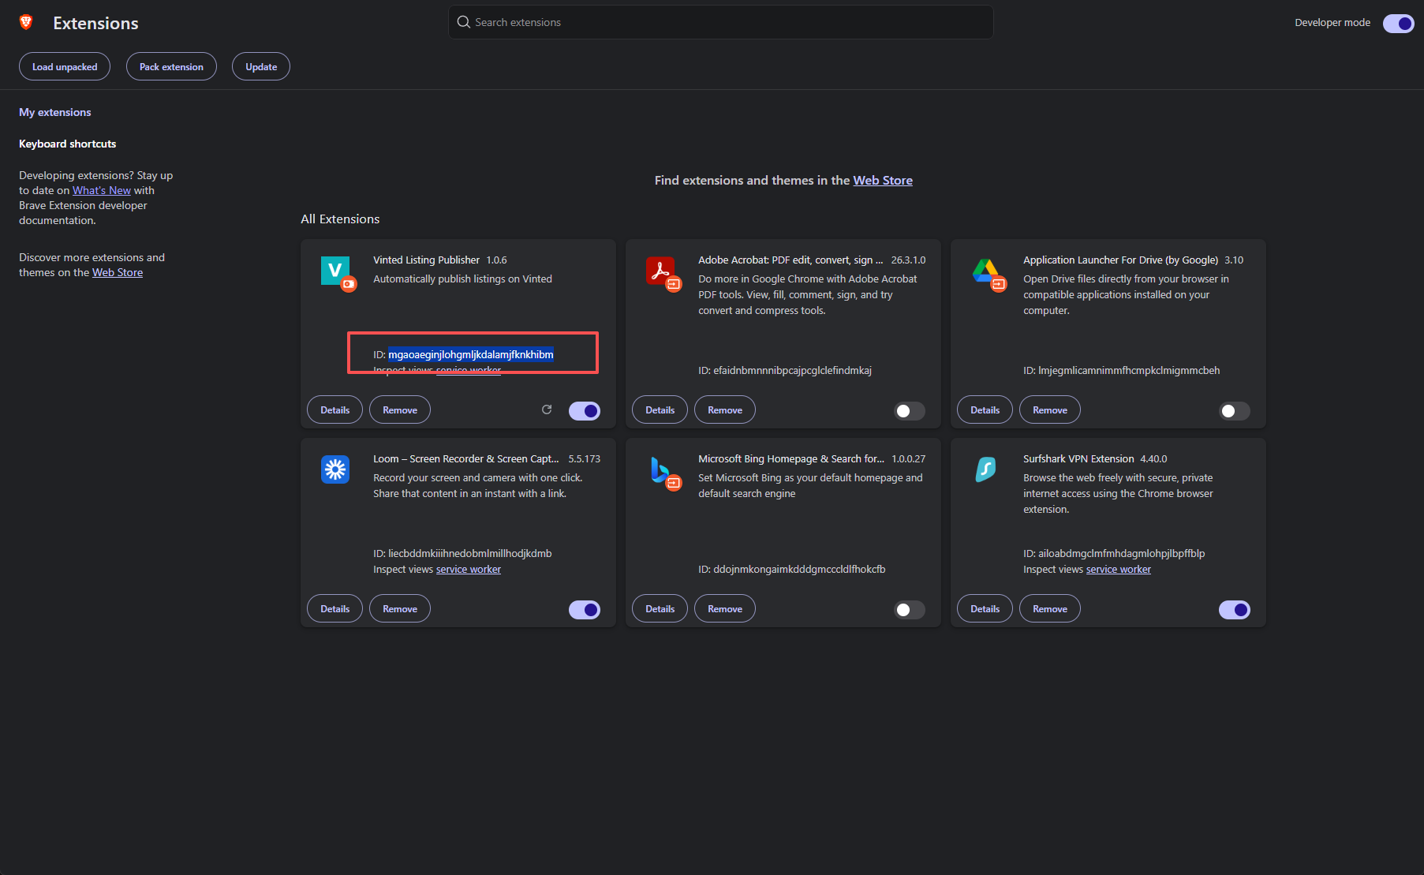Screen dimensions: 1424x875
Task: Open Details for Application Launcher For Drive
Action: [x=985, y=409]
